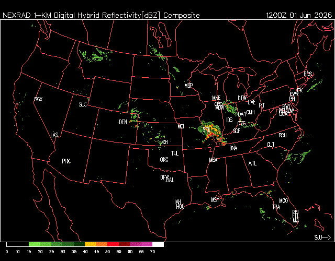The width and height of the screenshot is (335, 261).
Task: Select the bright red 50 dBZ legend swatch
Action: click(x=113, y=244)
